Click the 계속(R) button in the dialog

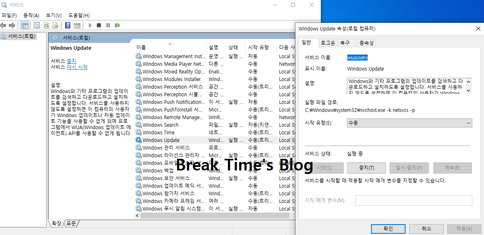click(452, 168)
